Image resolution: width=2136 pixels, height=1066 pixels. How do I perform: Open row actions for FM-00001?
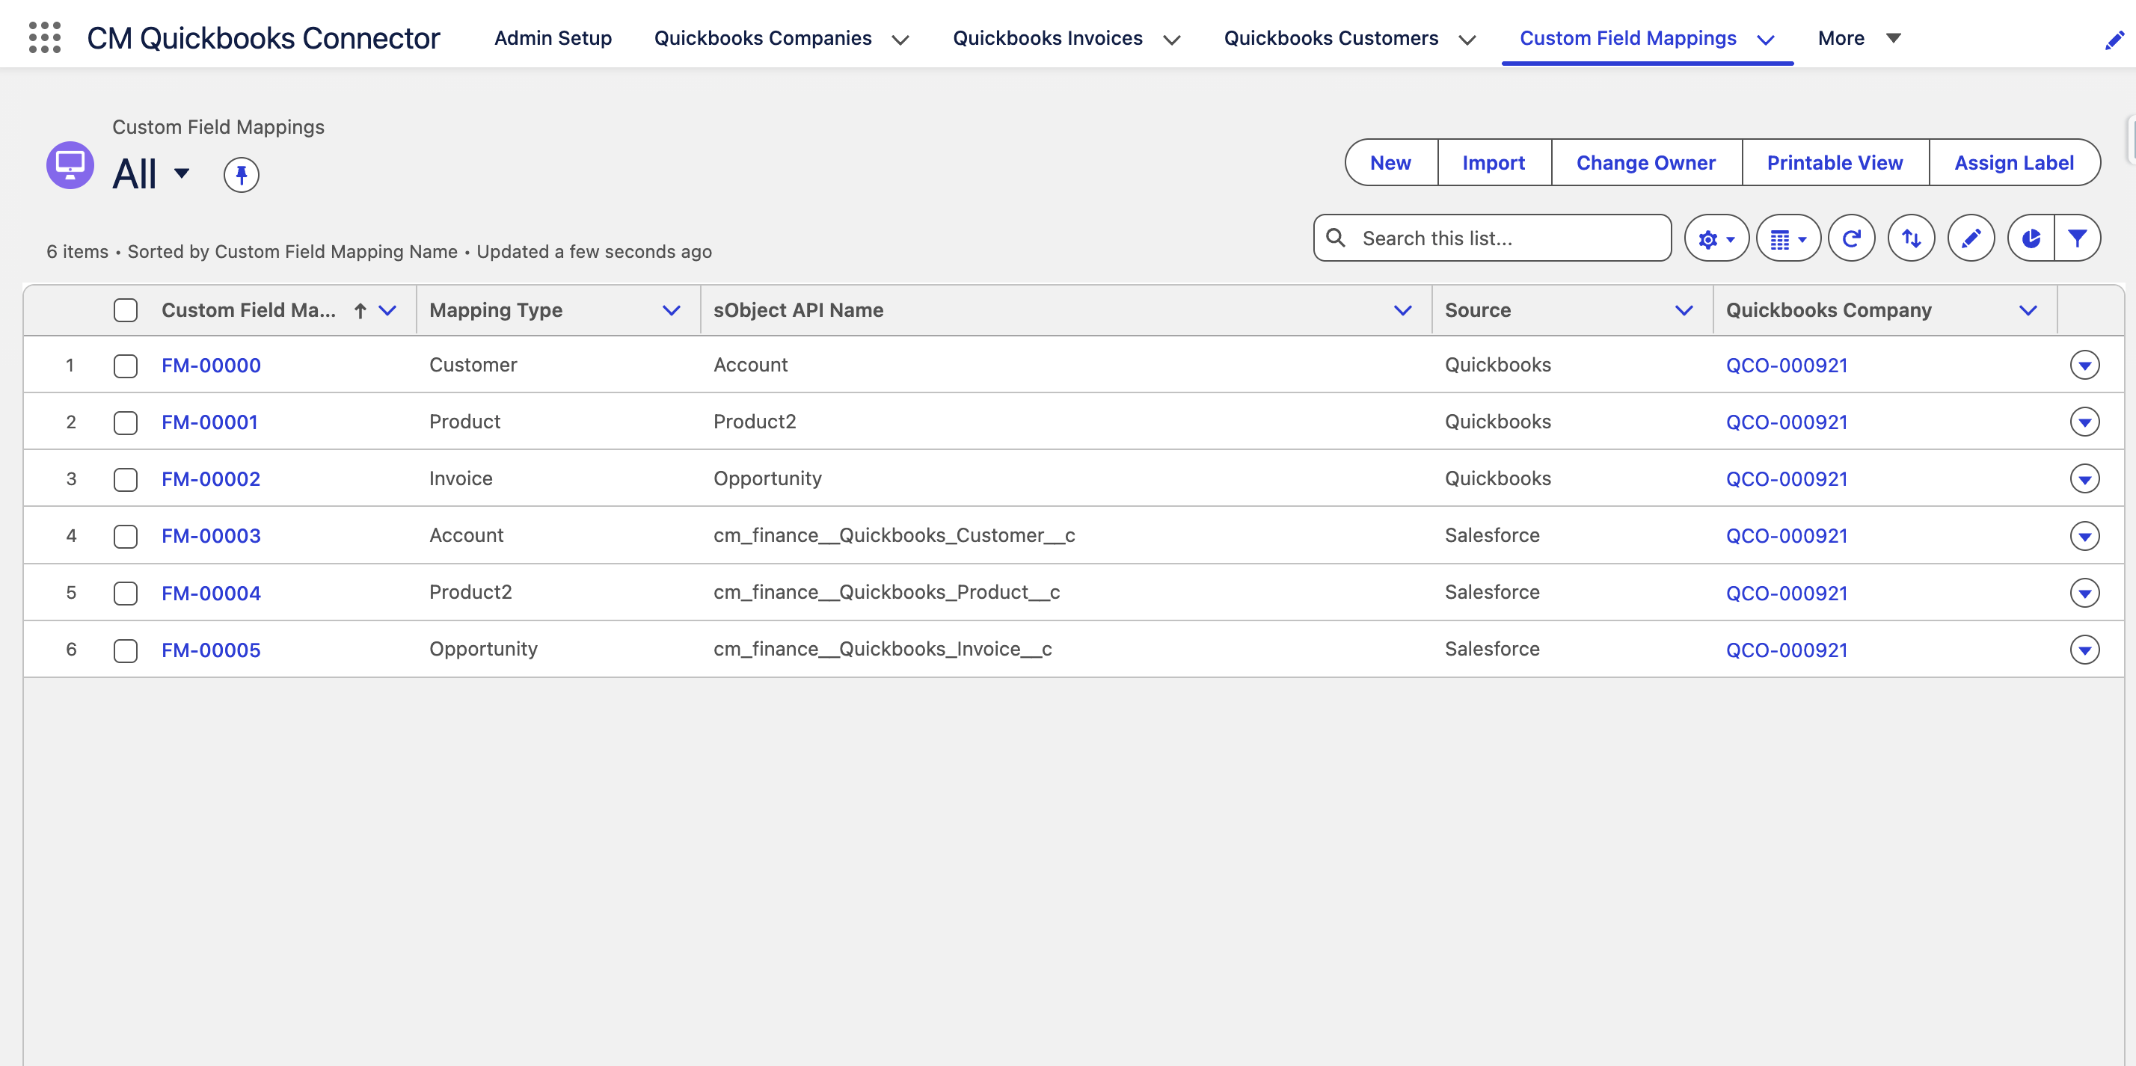coord(2084,422)
